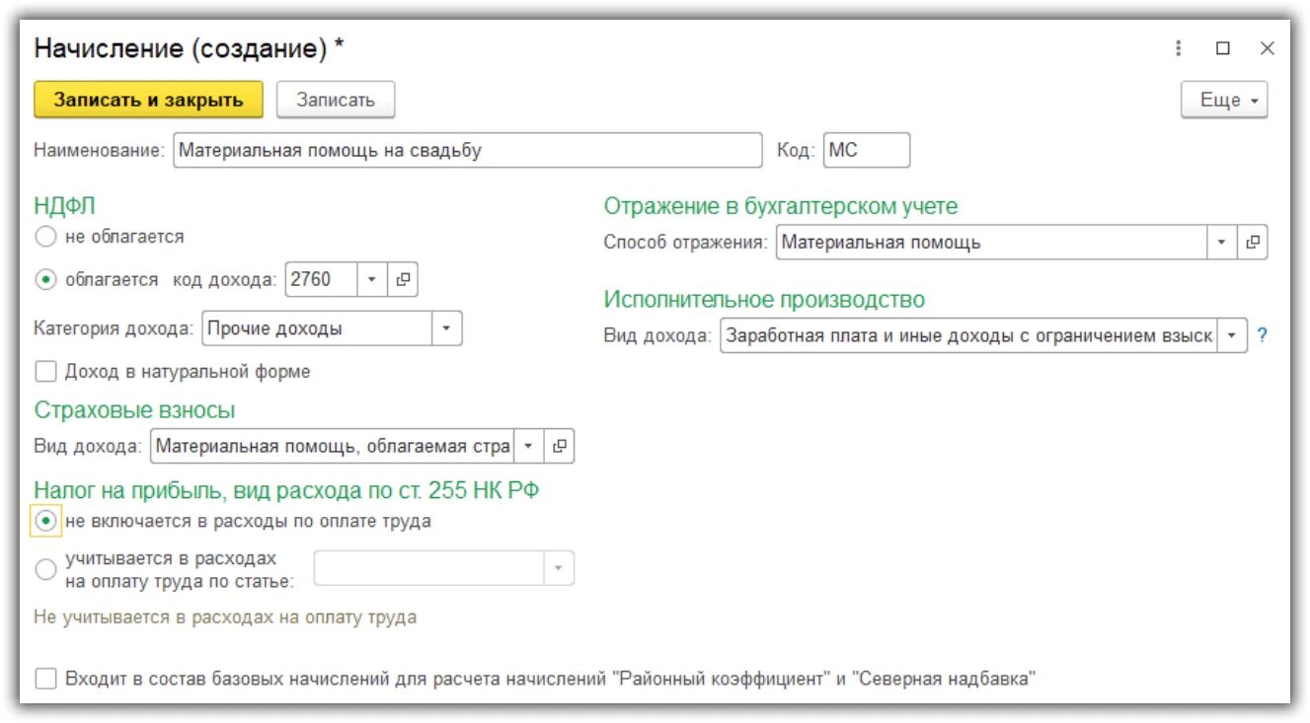The width and height of the screenshot is (1310, 723).
Task: Click the 'Страховые взносы' section heading
Action: click(134, 409)
